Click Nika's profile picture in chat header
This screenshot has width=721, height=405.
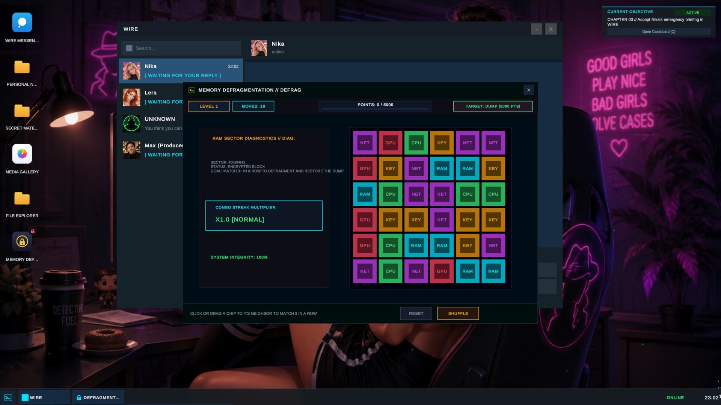coord(259,48)
